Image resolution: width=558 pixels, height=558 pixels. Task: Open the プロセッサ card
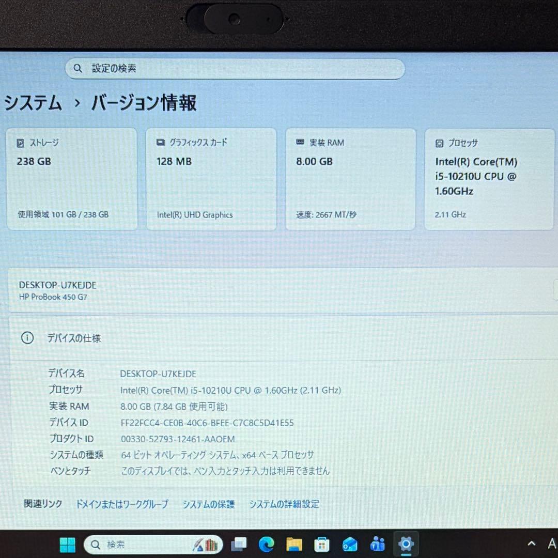(489, 179)
